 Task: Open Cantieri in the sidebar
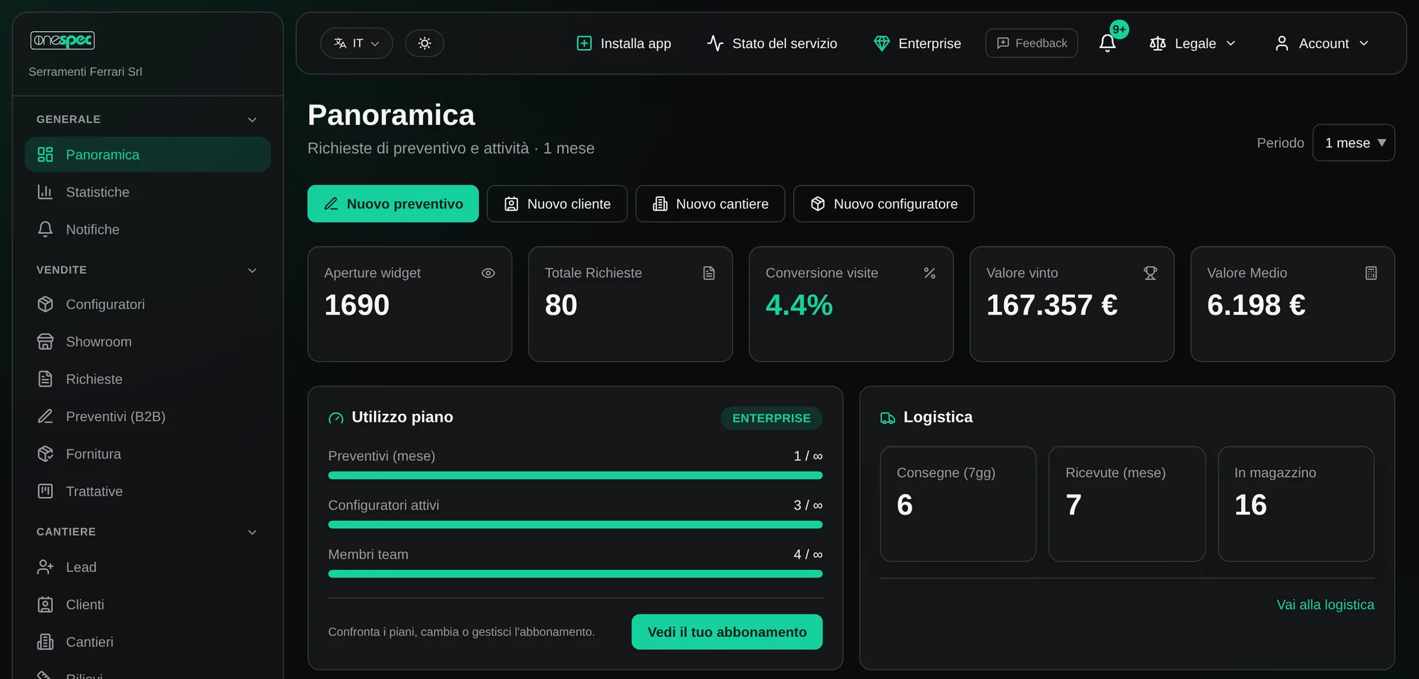coord(148,642)
